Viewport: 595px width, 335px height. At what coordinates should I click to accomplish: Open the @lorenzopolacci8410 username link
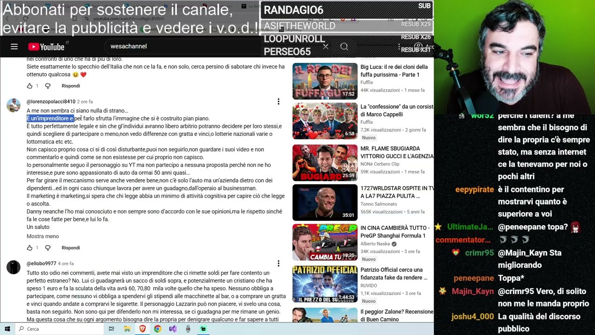pos(51,101)
